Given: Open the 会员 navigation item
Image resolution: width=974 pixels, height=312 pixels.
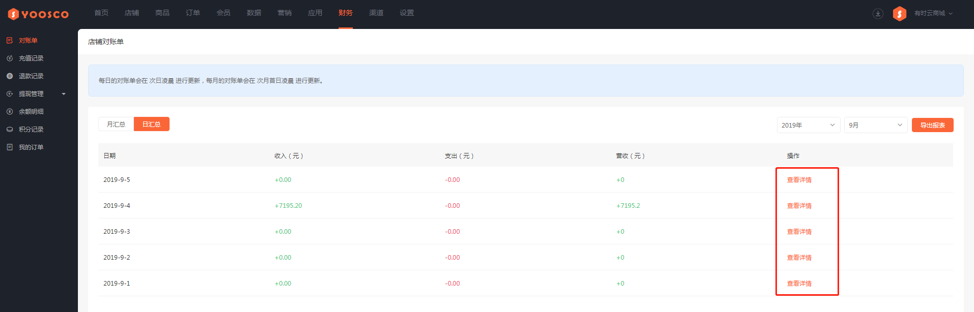Looking at the screenshot, I should pyautogui.click(x=224, y=13).
